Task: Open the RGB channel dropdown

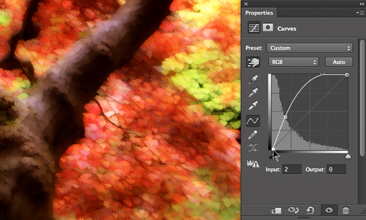Action: pyautogui.click(x=293, y=62)
